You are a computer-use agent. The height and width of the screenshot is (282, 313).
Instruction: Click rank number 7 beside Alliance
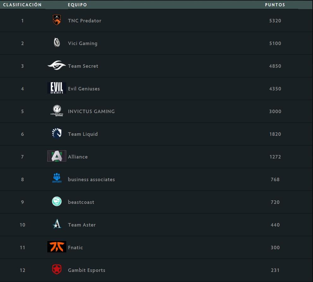(x=22, y=157)
